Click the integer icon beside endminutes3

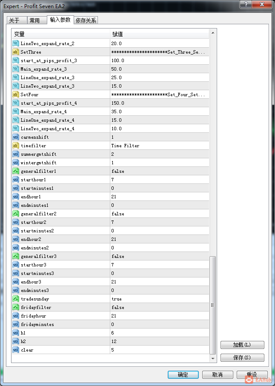15,290
